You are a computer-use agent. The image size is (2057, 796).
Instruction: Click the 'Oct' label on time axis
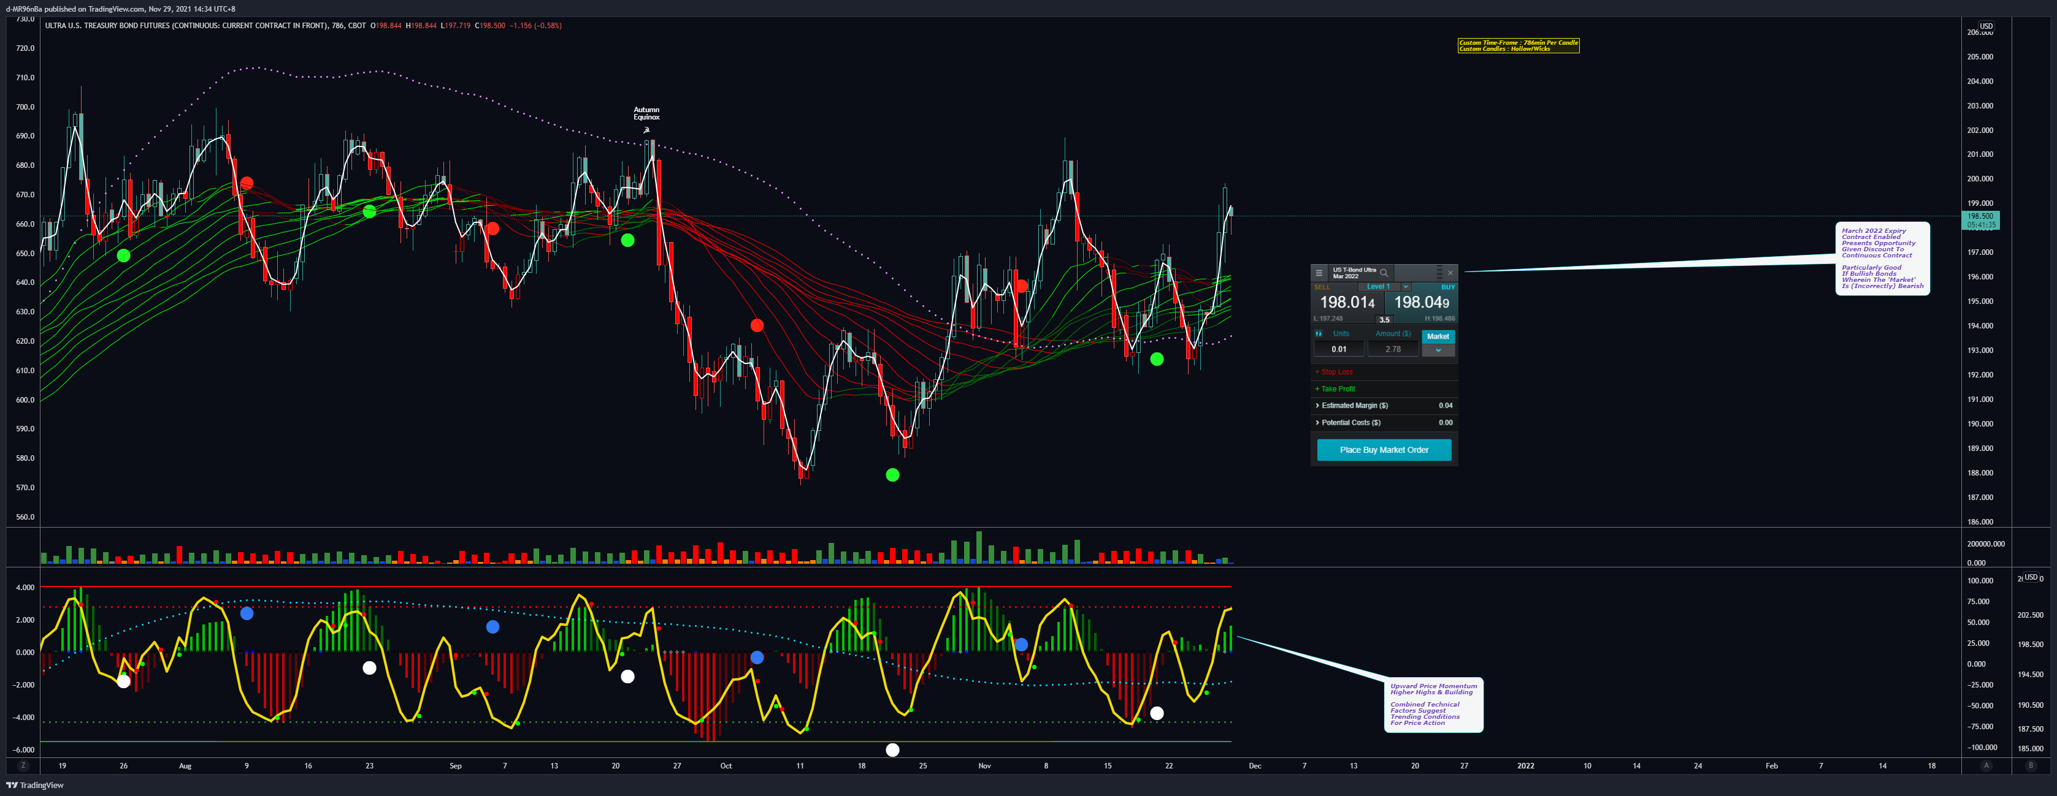[725, 767]
